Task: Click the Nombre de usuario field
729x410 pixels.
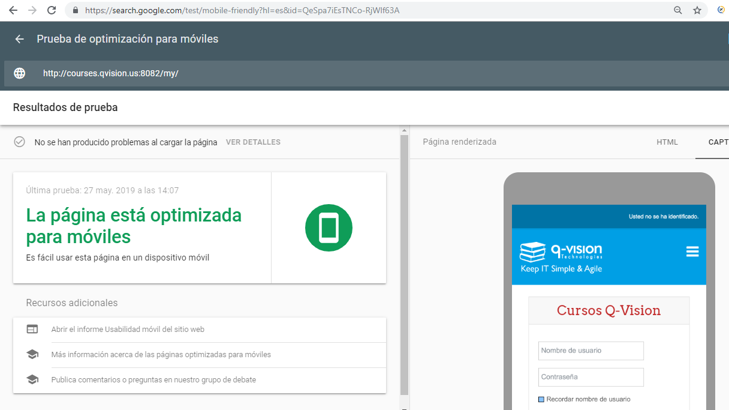Action: tap(591, 351)
